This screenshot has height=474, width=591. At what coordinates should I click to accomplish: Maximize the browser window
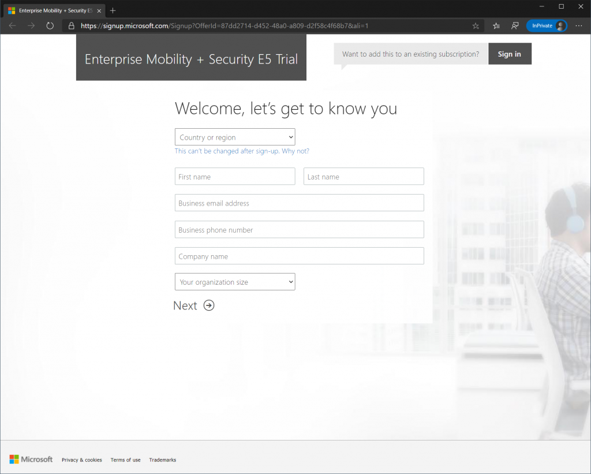(x=561, y=6)
